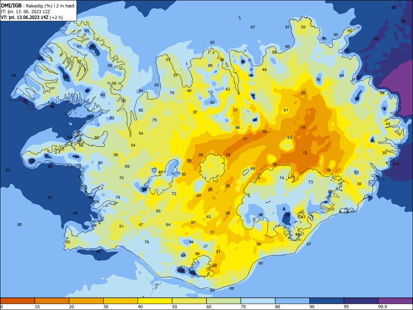Click the 90–95 dark blue legend swatch

coord(327,301)
